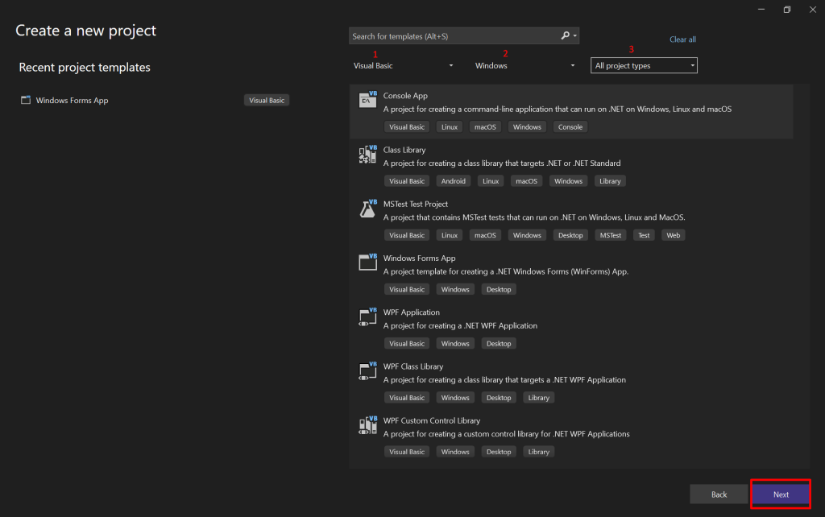Click the Next button
This screenshot has width=825, height=517.
point(781,494)
